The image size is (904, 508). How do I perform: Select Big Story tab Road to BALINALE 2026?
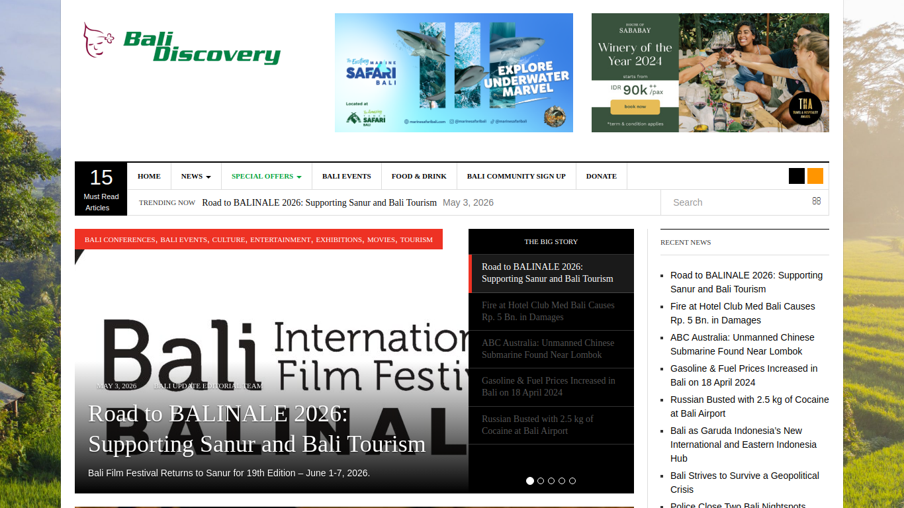pyautogui.click(x=551, y=273)
